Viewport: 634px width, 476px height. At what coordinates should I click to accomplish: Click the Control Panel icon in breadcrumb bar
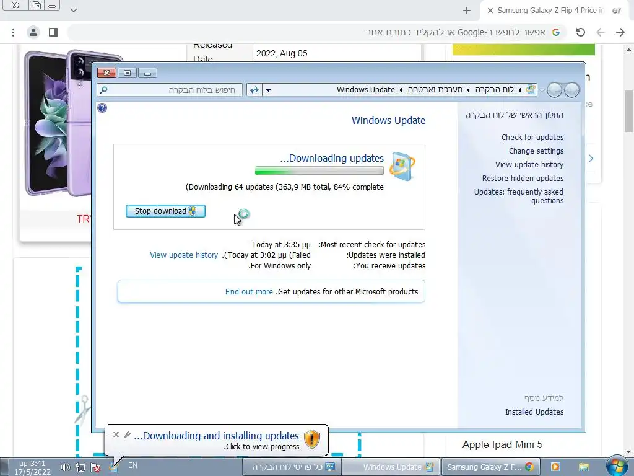pyautogui.click(x=531, y=89)
